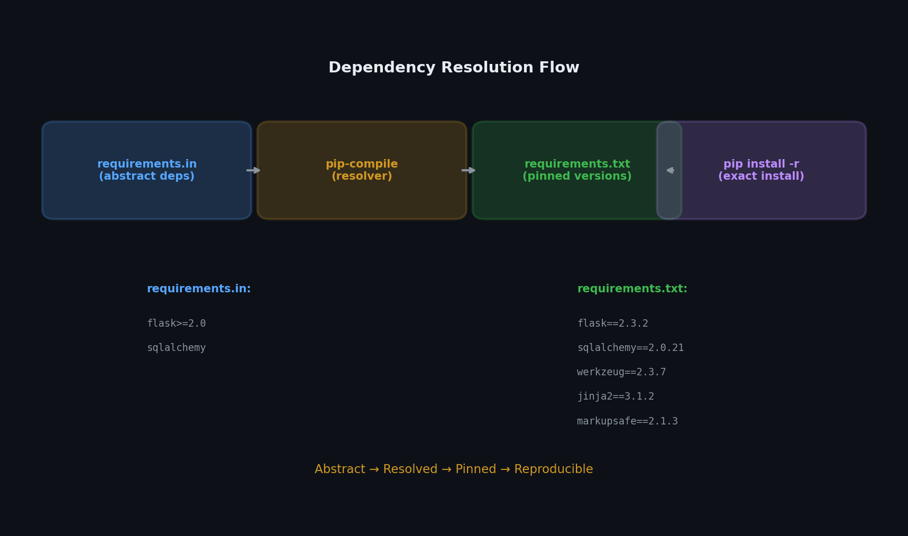The image size is (908, 536).
Task: Select the pip install -r box
Action: tap(762, 170)
